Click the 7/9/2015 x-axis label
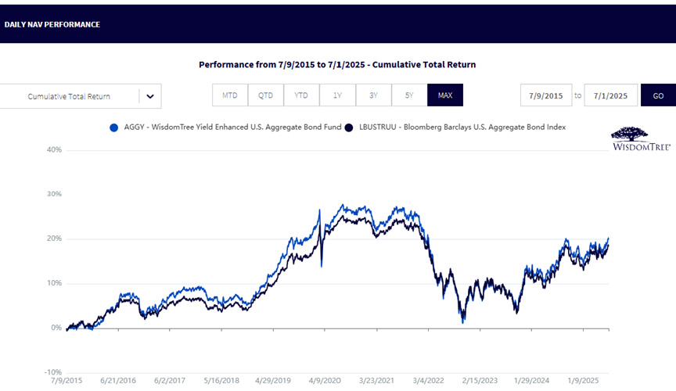676x391 pixels. (x=67, y=381)
